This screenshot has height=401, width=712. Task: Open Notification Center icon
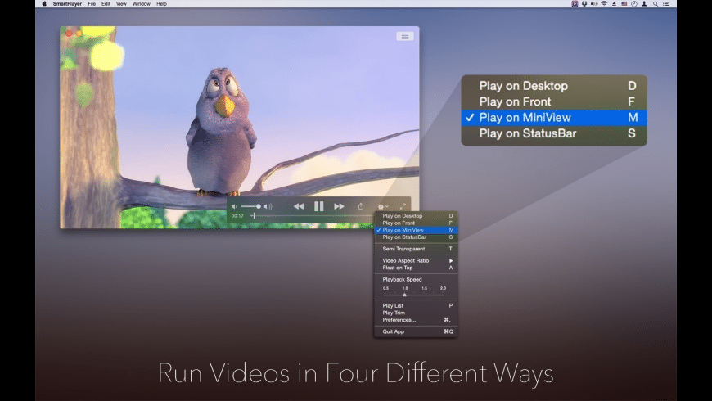click(666, 3)
